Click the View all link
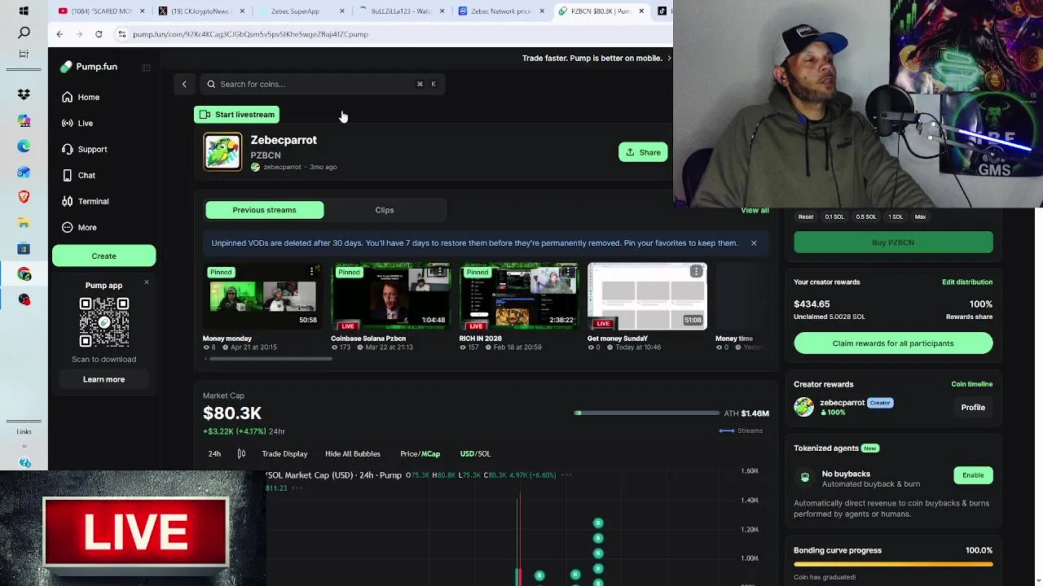 [755, 210]
